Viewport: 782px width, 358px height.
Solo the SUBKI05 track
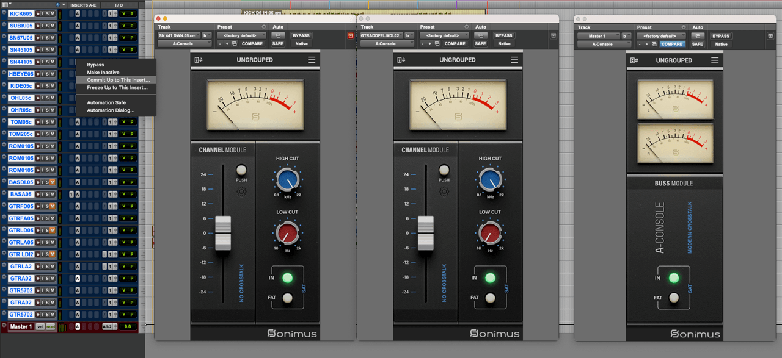pyautogui.click(x=48, y=26)
